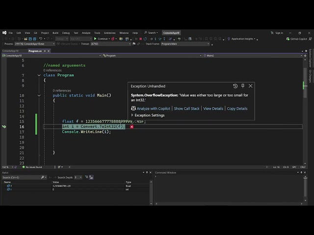The width and height of the screenshot is (314, 235).
Task: Open the Debug menu
Action: 66,33
